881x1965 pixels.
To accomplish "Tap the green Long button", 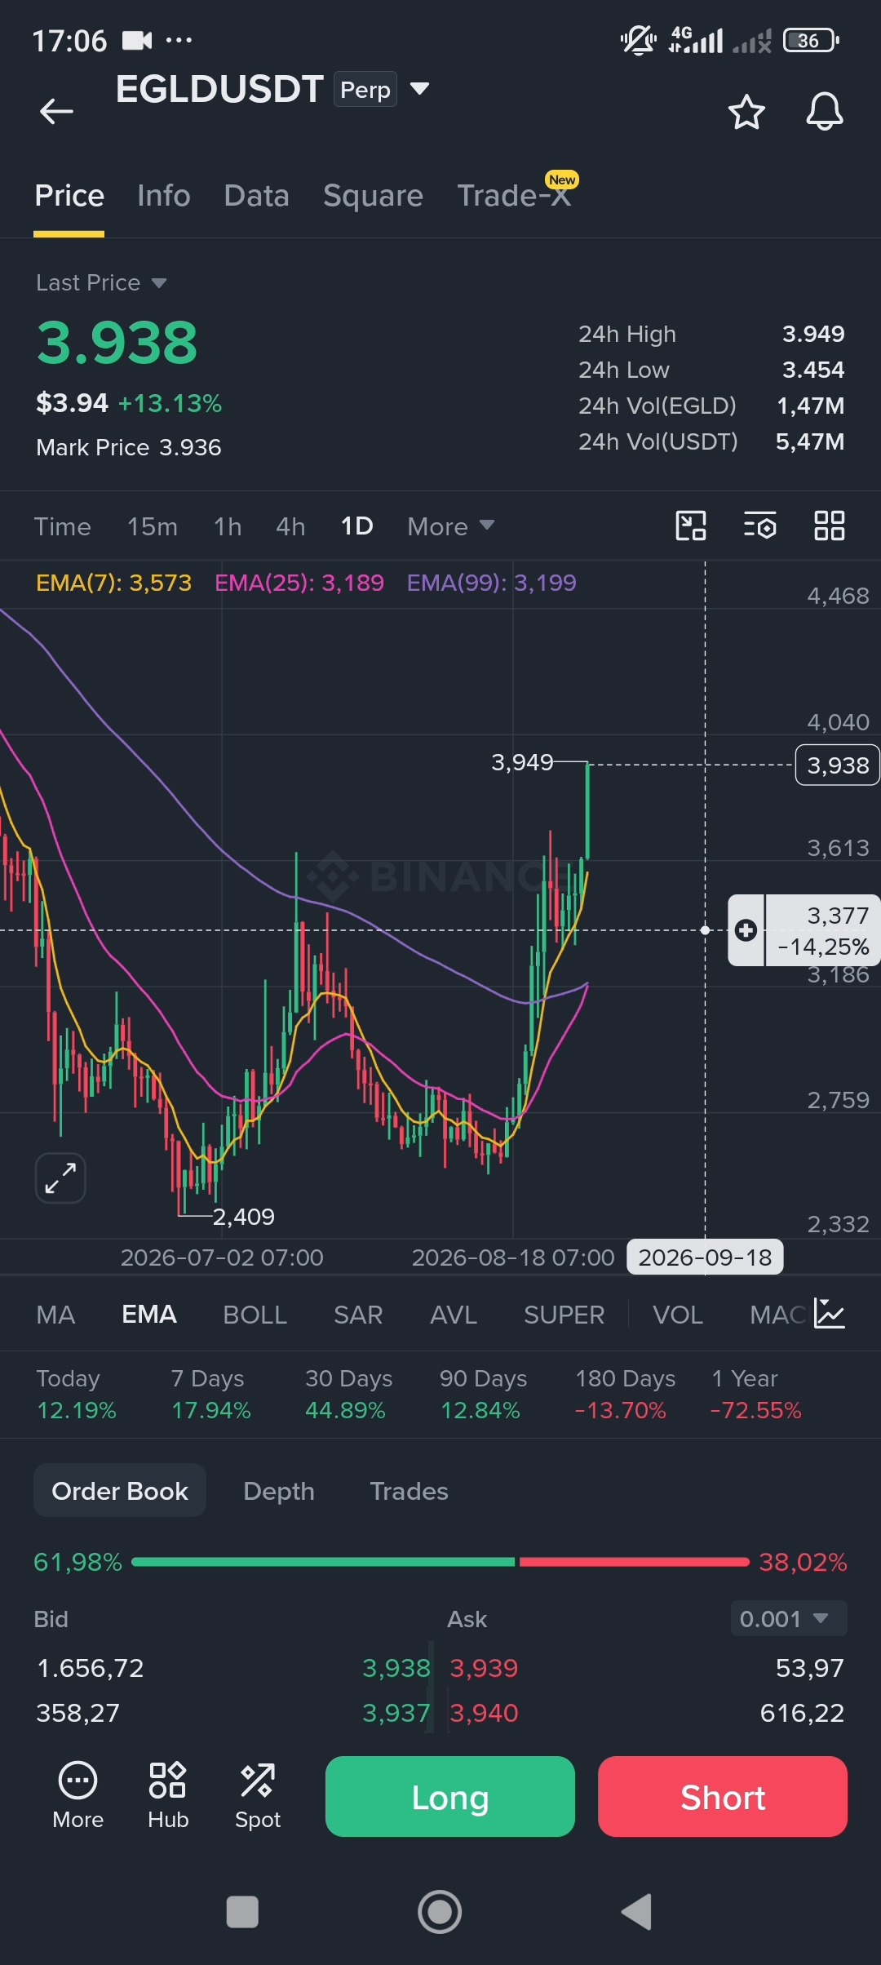I will coord(450,1797).
